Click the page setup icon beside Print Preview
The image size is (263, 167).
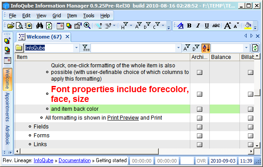tap(28, 26)
